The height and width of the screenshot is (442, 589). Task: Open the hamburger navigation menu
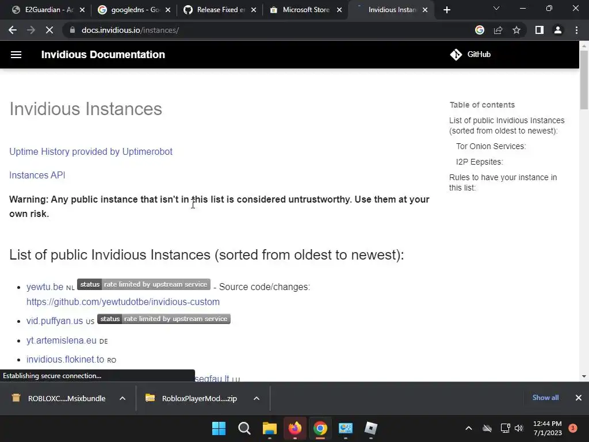click(x=16, y=55)
